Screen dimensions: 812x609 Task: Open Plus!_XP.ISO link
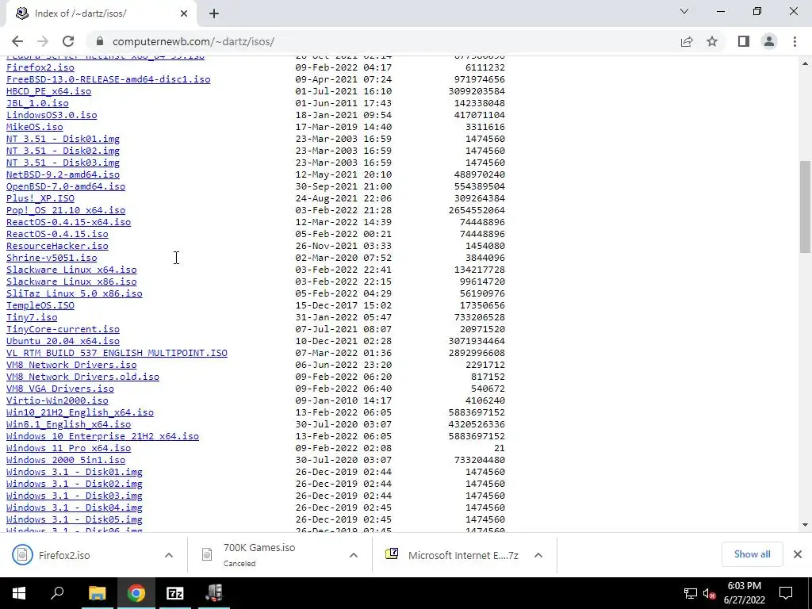tap(40, 198)
